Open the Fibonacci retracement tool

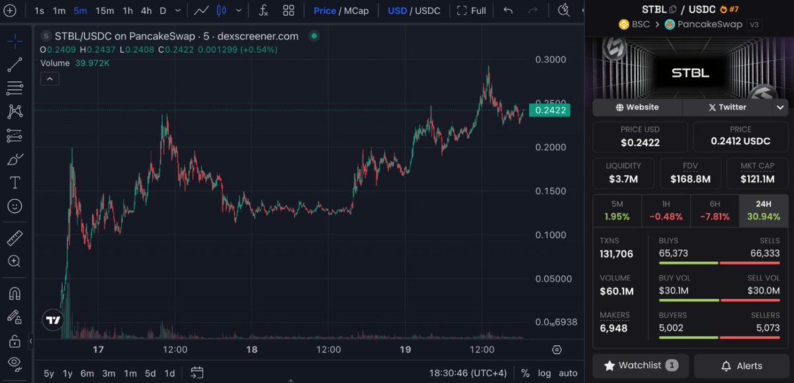coord(15,88)
